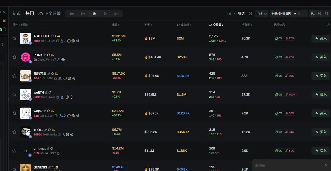Click the blacklist bookmark icon near filter
Viewport: 331px width, 171px height.
click(x=229, y=13)
